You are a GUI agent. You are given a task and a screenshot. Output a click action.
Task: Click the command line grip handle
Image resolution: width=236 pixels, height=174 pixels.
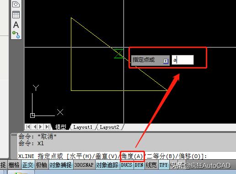tap(14, 135)
